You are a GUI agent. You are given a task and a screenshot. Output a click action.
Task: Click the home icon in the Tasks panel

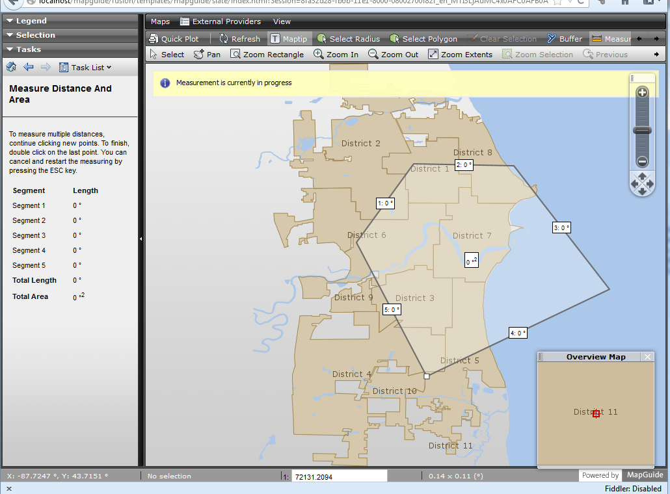coord(10,67)
